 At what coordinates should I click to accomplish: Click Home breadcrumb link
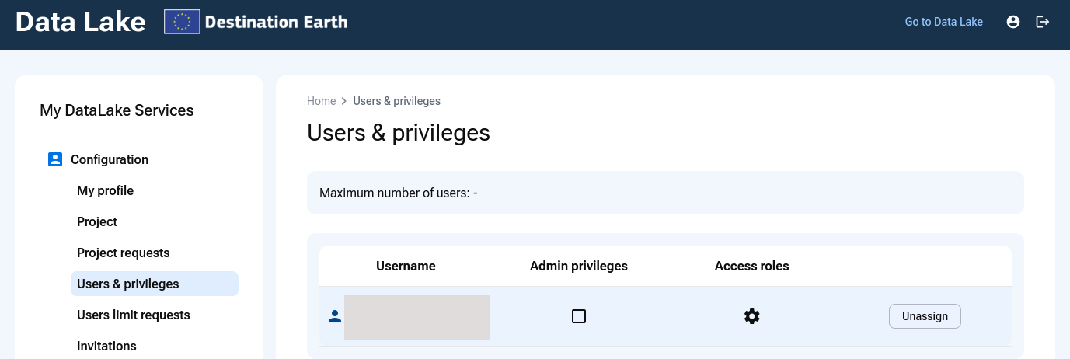(x=322, y=101)
